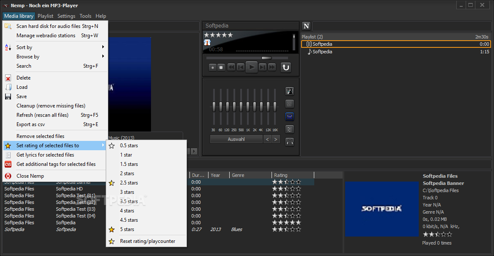Click the 16K equalizer slider
Screen dimensions: 494x256
tap(275, 107)
